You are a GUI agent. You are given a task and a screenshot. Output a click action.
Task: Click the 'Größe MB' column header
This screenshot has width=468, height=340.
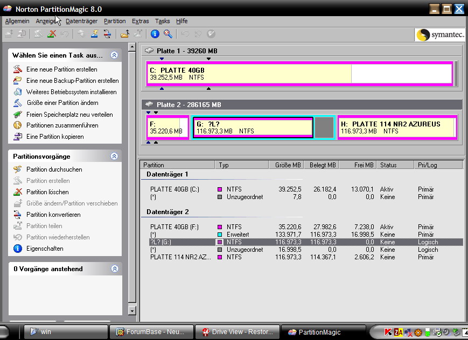pyautogui.click(x=286, y=165)
